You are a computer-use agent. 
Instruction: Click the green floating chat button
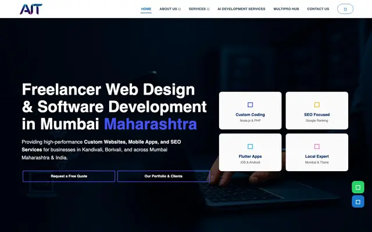358,187
